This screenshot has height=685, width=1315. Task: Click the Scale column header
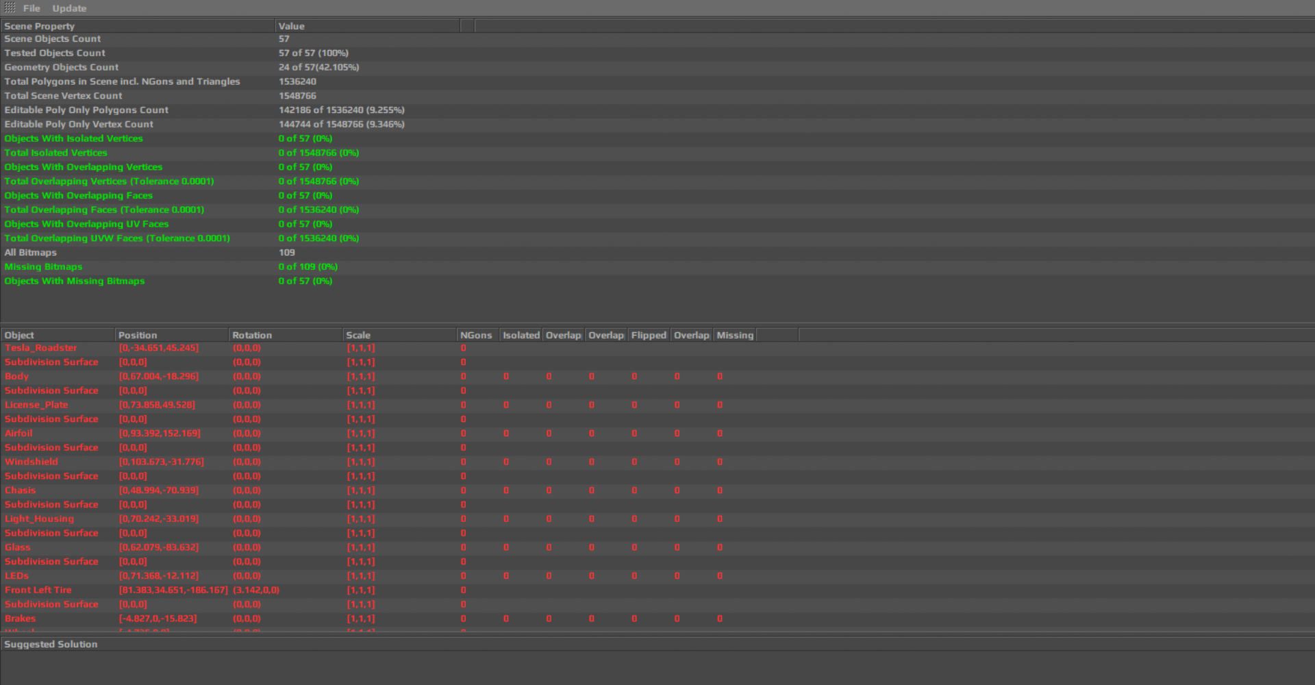coord(400,335)
